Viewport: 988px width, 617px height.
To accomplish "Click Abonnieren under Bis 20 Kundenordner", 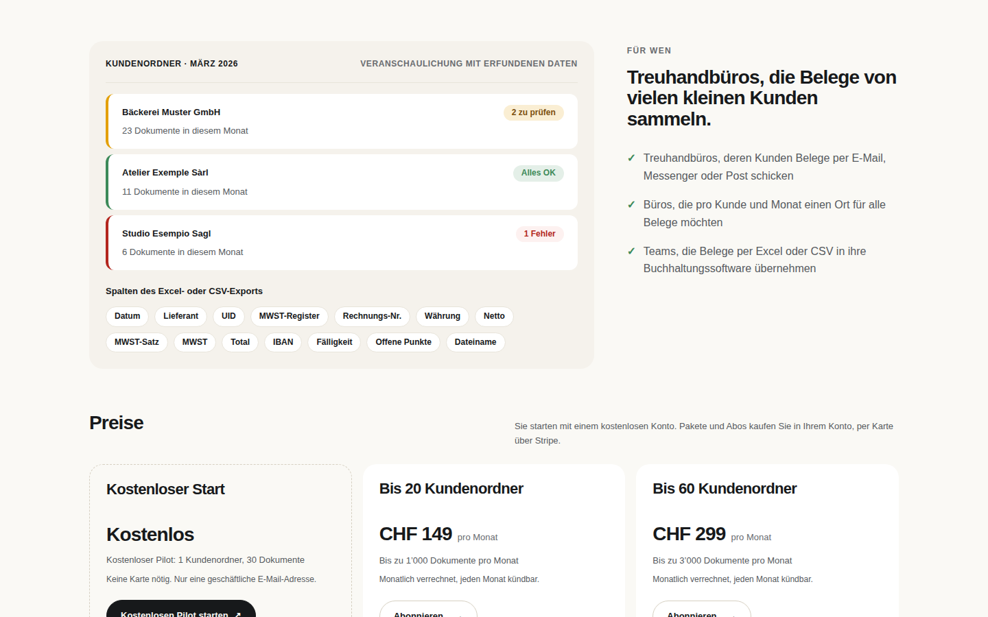I will click(428, 609).
